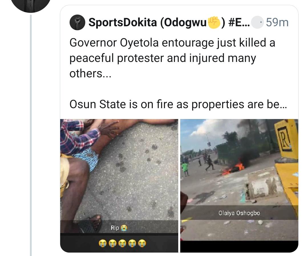Click the quoted tweet's fist profile avatar

coord(77,22)
